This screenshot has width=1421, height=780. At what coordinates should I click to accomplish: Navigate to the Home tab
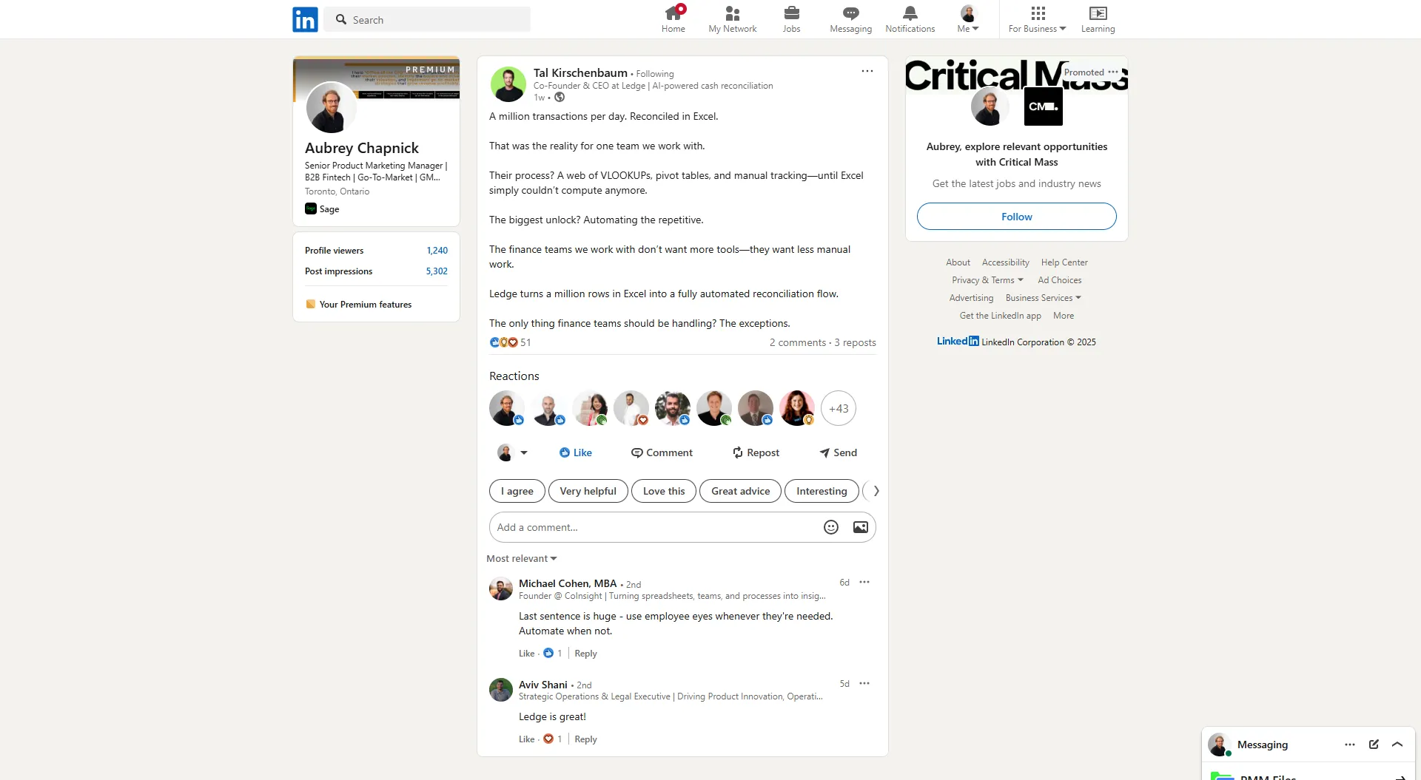(x=673, y=18)
